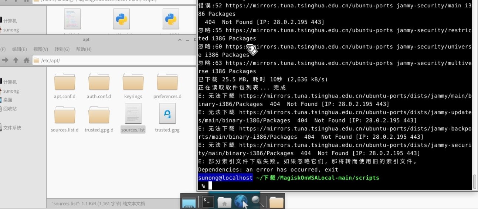Click the terminal prompt input line
The height and width of the screenshot is (209, 478).
pos(335,186)
